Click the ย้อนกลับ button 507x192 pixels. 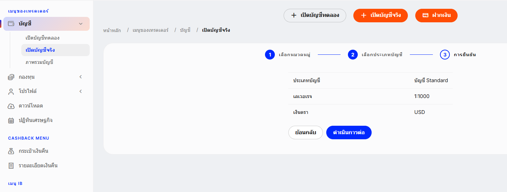pyautogui.click(x=306, y=133)
